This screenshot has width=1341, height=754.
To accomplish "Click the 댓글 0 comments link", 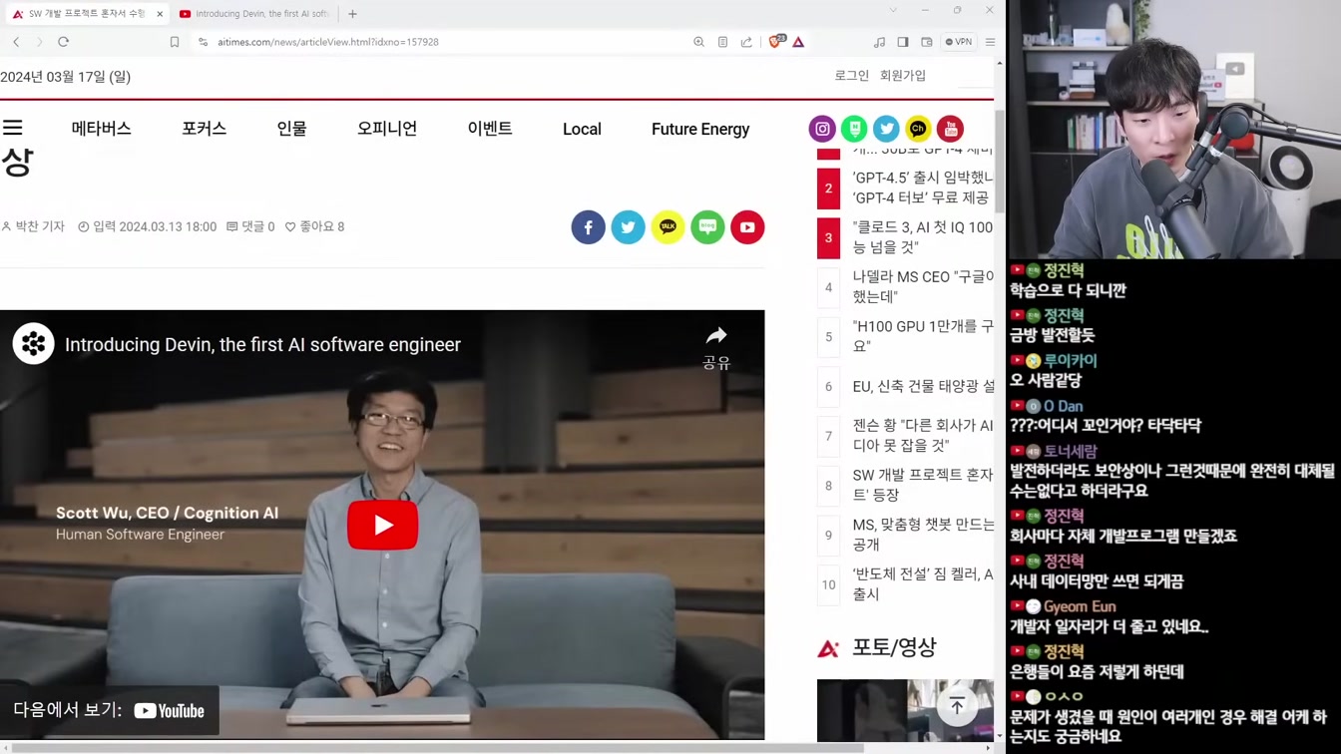I will 250,226.
